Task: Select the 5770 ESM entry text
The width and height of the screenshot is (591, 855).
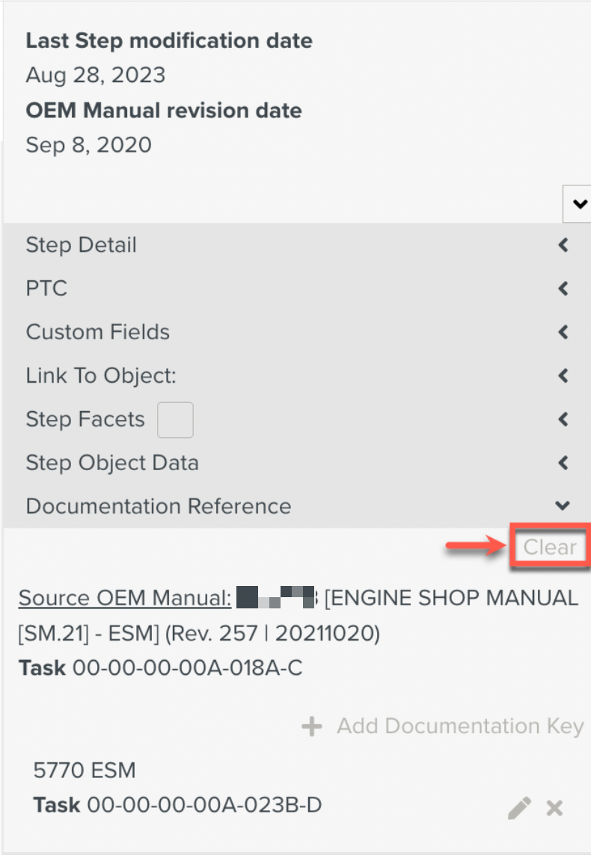Action: point(85,770)
